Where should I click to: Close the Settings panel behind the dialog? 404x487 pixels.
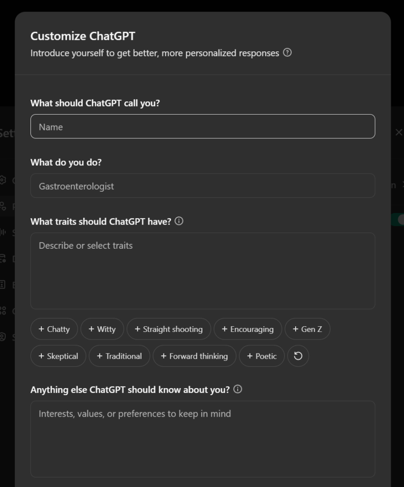(398, 133)
